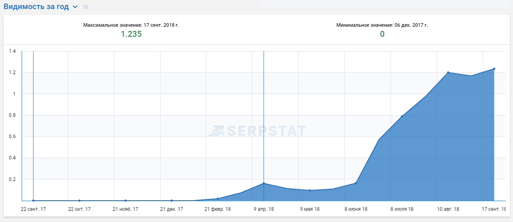Select the data point above 21 нояб. 17
This screenshot has height=222, width=513.
pos(125,200)
